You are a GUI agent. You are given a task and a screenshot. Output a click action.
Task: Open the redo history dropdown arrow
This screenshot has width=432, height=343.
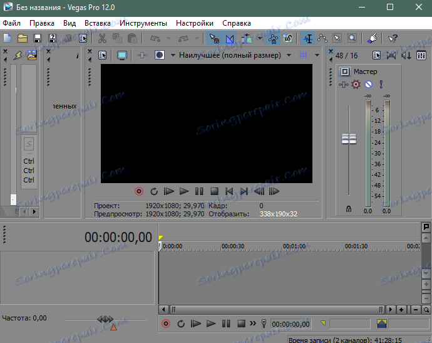[x=197, y=38]
